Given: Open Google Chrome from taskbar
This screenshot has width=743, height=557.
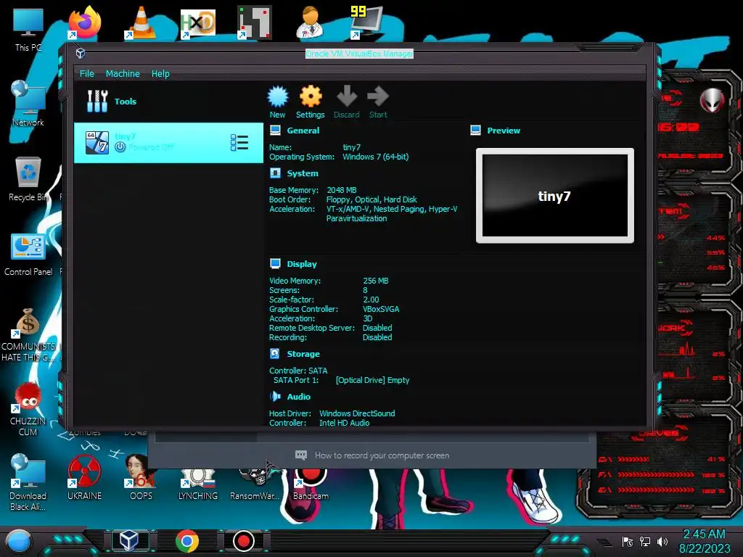Looking at the screenshot, I should (x=187, y=541).
